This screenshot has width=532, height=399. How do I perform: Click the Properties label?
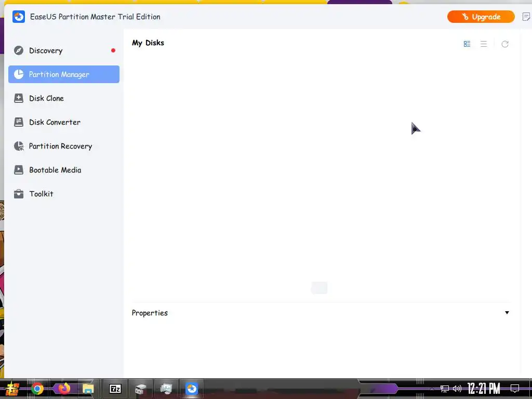tap(150, 313)
